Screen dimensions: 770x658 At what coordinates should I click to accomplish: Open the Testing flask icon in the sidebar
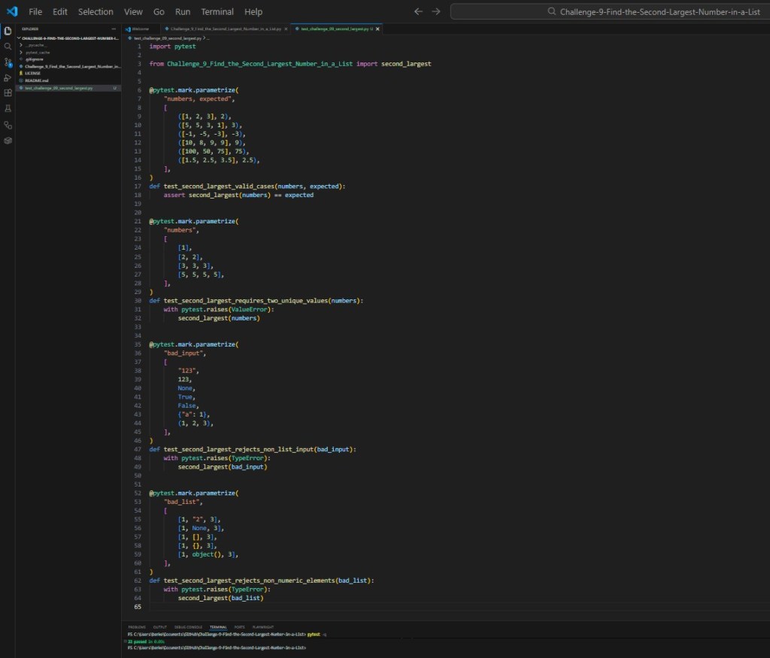[8, 109]
